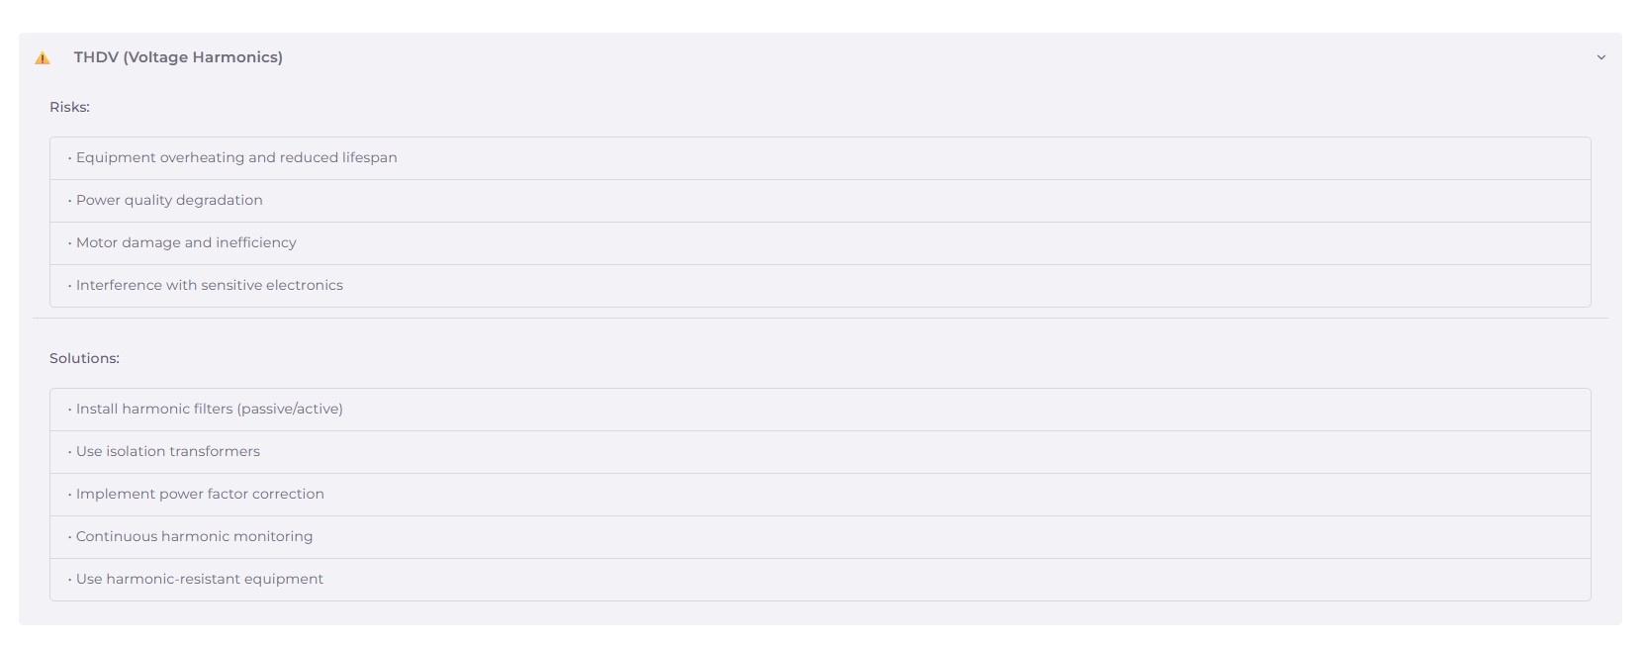Collapse the THDV section with the chevron
1644x645 pixels.
click(1600, 57)
